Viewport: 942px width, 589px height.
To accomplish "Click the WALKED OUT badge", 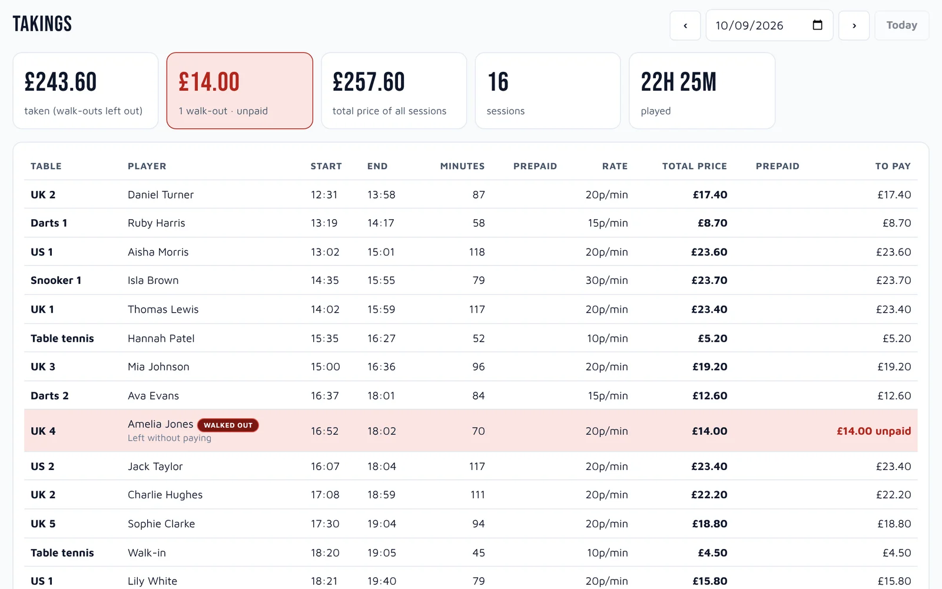I will (228, 425).
